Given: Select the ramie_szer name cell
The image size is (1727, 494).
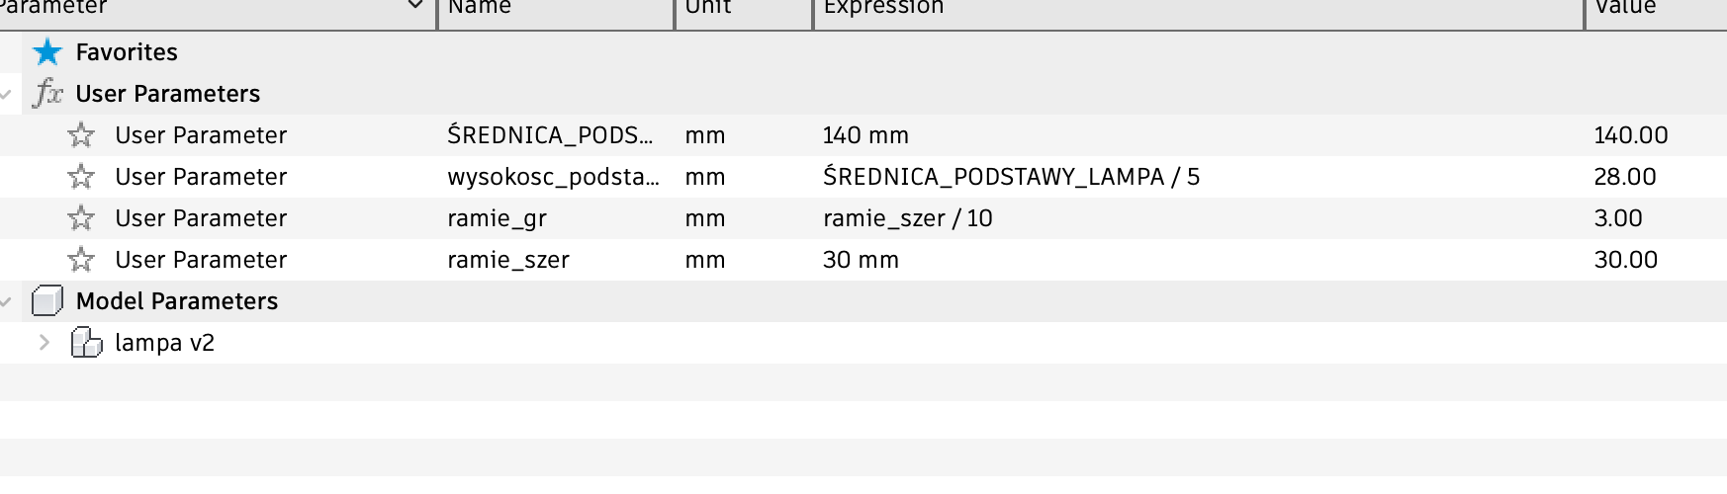Looking at the screenshot, I should pyautogui.click(x=556, y=260).
